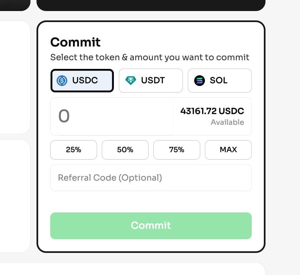Image resolution: width=300 pixels, height=275 pixels.
Task: Click the gray Available label
Action: 227,122
